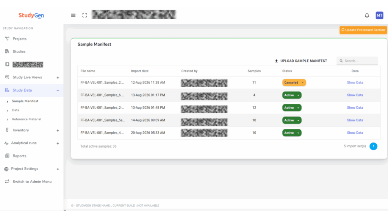Show Data for Samples_6 row
Image resolution: width=388 pixels, height=218 pixels.
click(355, 95)
